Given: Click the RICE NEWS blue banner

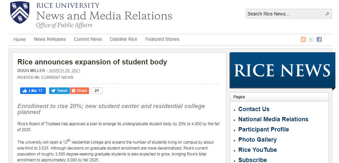Looking at the screenshot, I should tap(282, 70).
